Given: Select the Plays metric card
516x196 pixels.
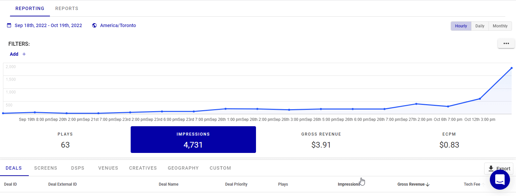Looking at the screenshot, I should coord(65,140).
